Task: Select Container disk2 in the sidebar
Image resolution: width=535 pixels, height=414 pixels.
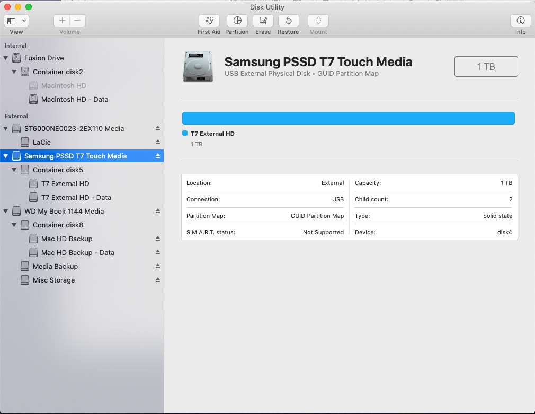Action: click(82, 72)
